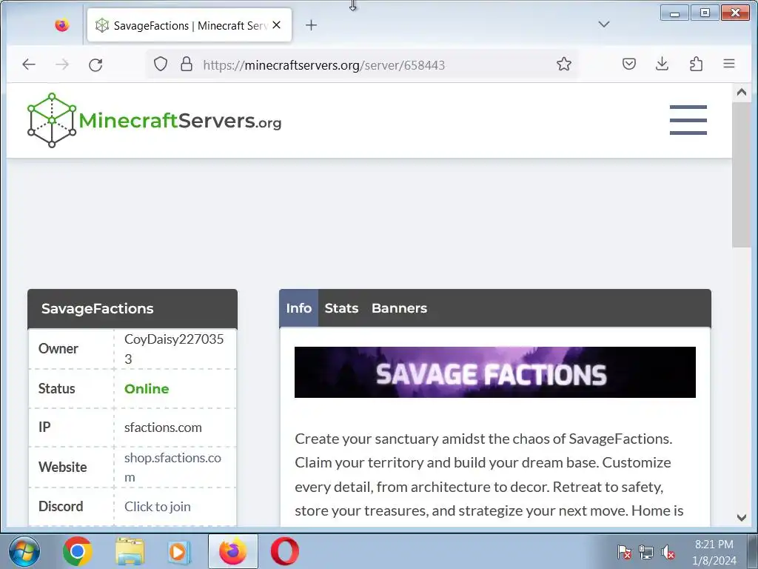Click the sfactions.com IP value
The width and height of the screenshot is (758, 569).
click(163, 427)
